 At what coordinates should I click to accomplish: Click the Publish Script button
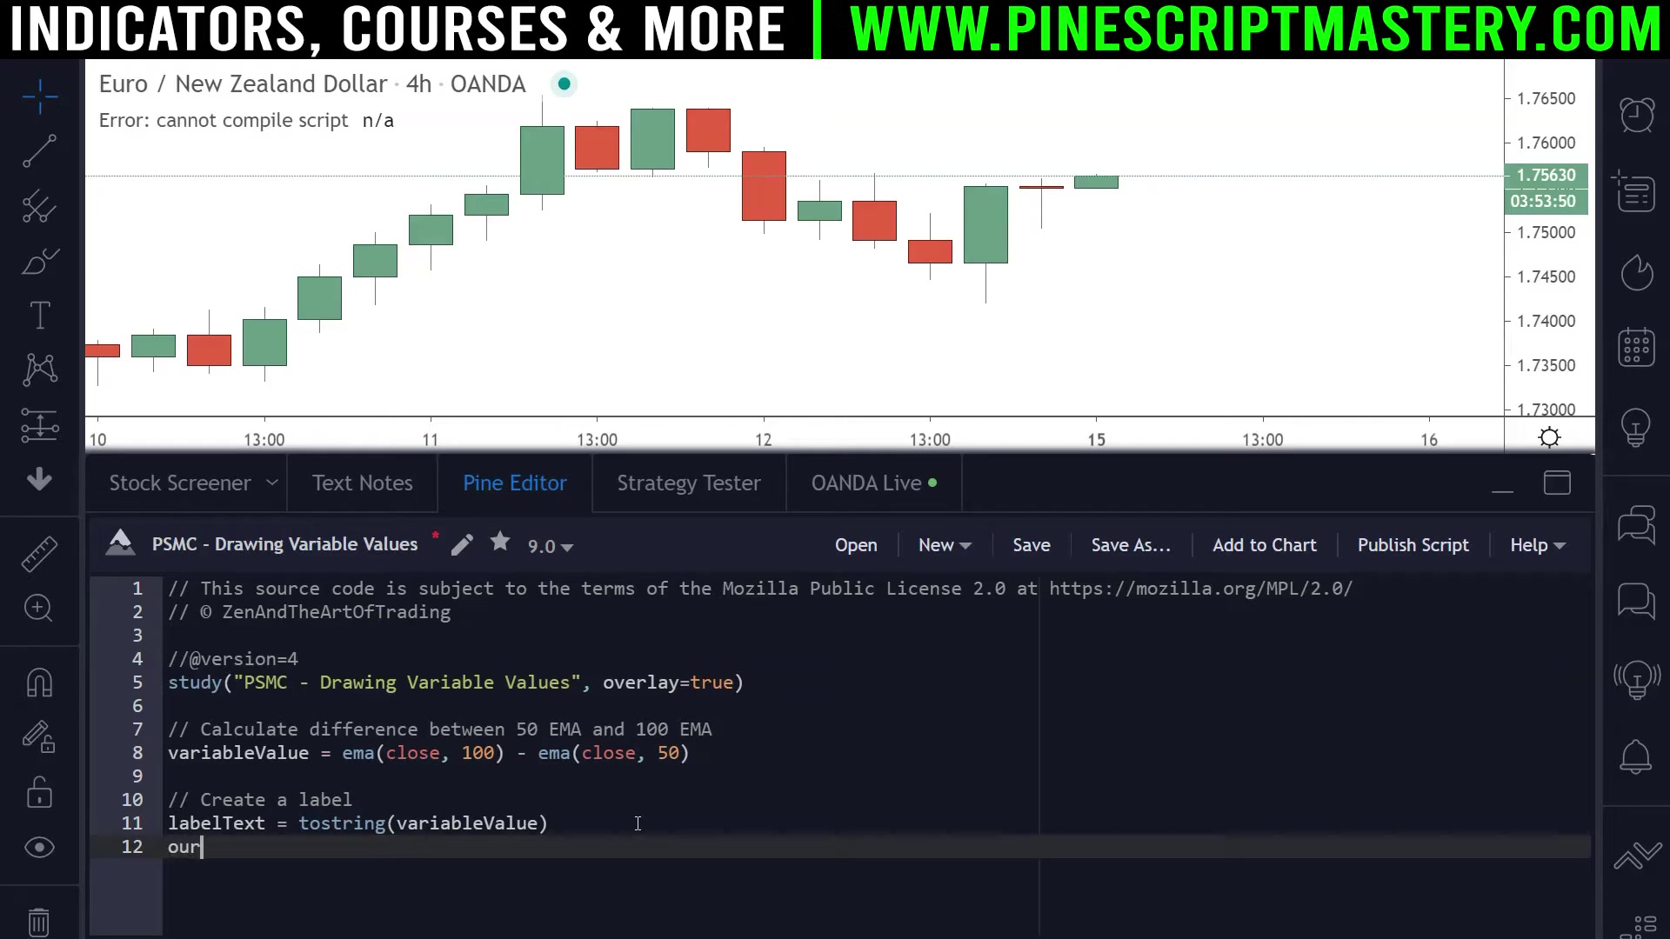click(x=1413, y=545)
